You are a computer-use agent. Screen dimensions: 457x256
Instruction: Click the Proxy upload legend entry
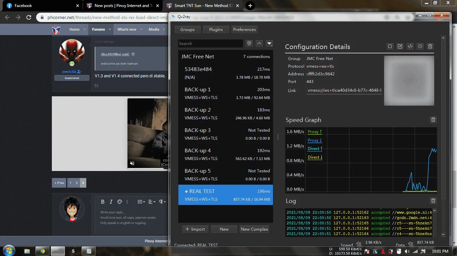[315, 132]
